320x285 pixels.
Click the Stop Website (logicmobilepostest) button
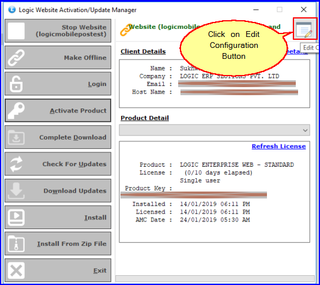coord(58,31)
